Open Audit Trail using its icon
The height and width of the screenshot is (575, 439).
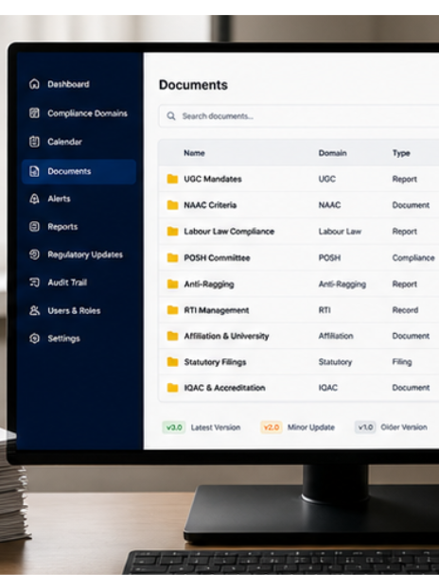pyautogui.click(x=34, y=283)
